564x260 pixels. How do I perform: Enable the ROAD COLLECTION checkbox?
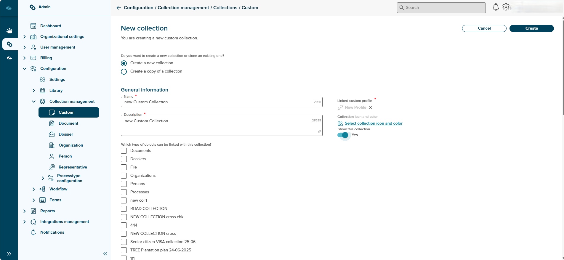124,209
